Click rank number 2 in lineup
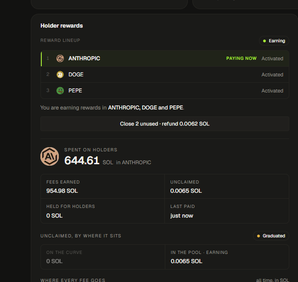The width and height of the screenshot is (298, 282). pos(48,74)
